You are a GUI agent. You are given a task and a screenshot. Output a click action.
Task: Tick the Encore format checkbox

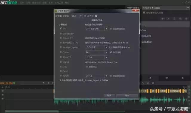(61, 52)
